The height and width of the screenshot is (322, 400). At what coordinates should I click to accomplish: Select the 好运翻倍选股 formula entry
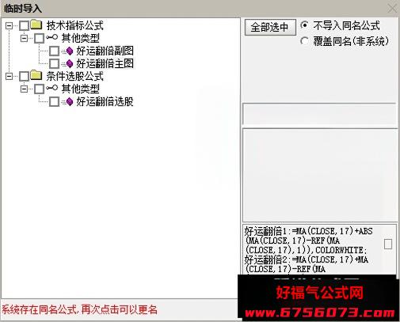[105, 101]
